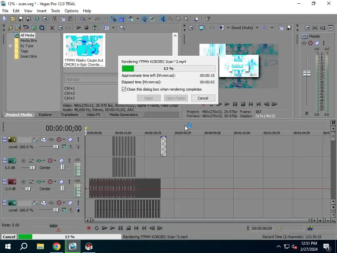Mute video track 1

[70, 140]
